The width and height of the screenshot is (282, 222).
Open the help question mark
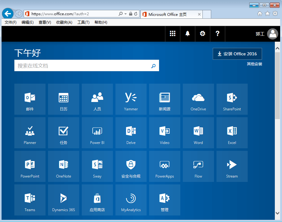(x=217, y=34)
